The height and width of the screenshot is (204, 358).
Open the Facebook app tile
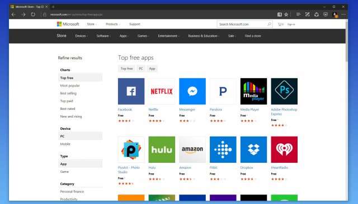coord(131,91)
